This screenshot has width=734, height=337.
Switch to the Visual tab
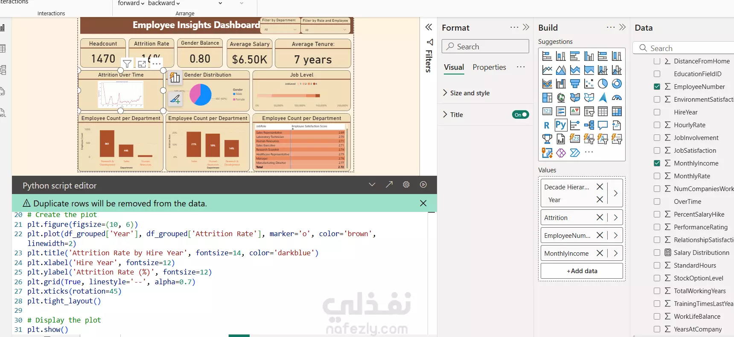[x=454, y=67]
